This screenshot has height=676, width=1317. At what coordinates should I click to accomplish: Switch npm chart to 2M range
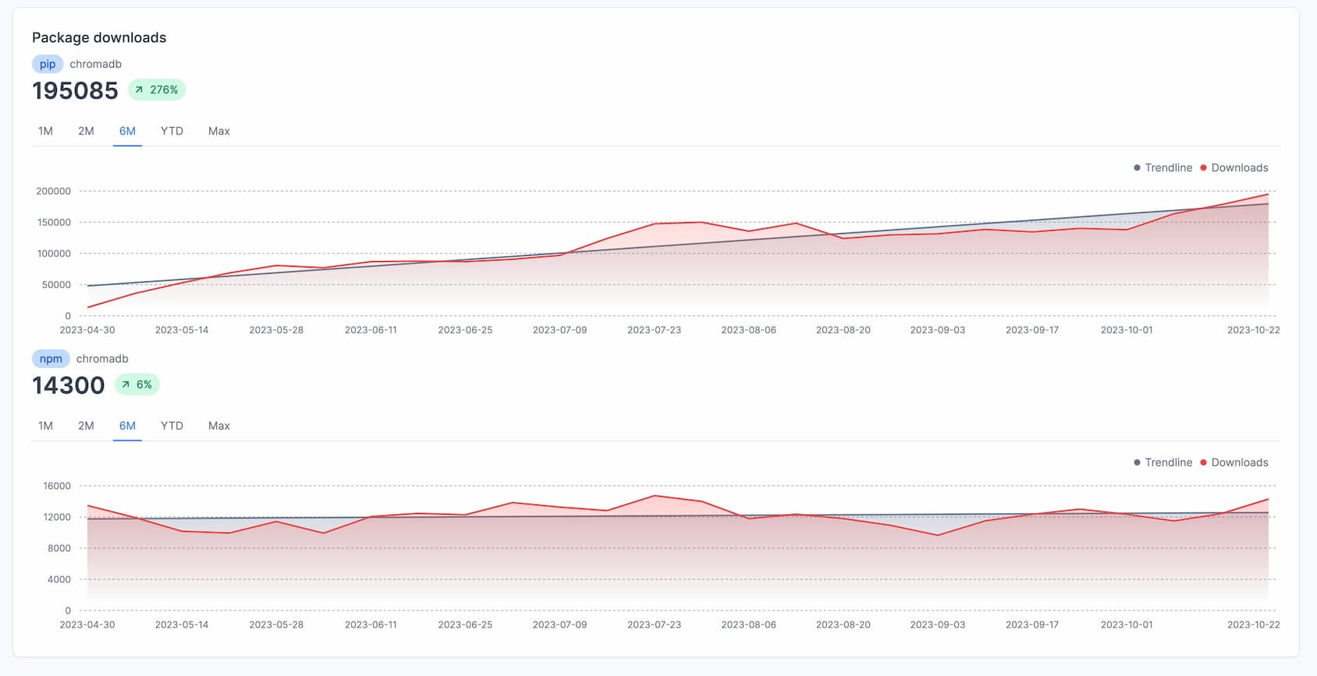(x=86, y=426)
